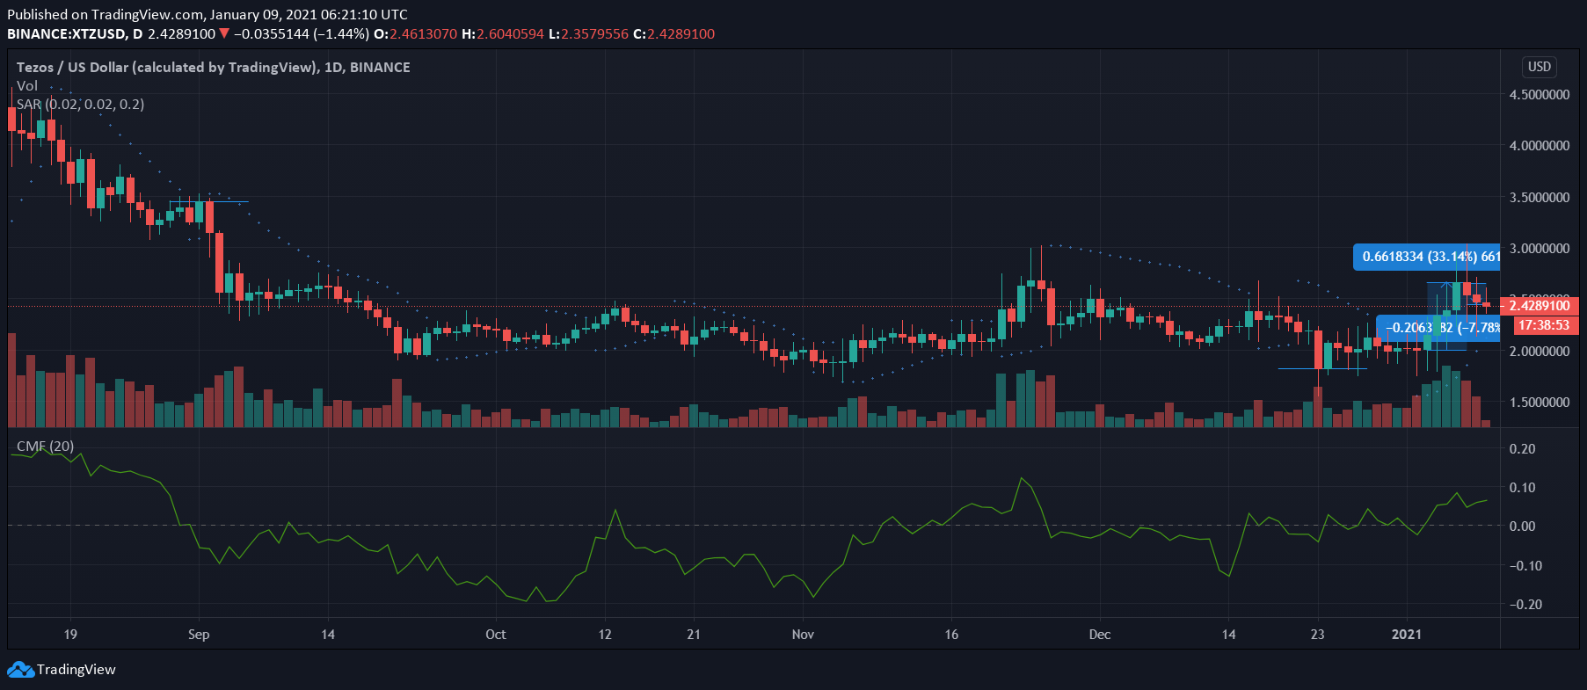The width and height of the screenshot is (1587, 690).
Task: Select the Tezos / US Dollar chart title
Action: pos(214,67)
